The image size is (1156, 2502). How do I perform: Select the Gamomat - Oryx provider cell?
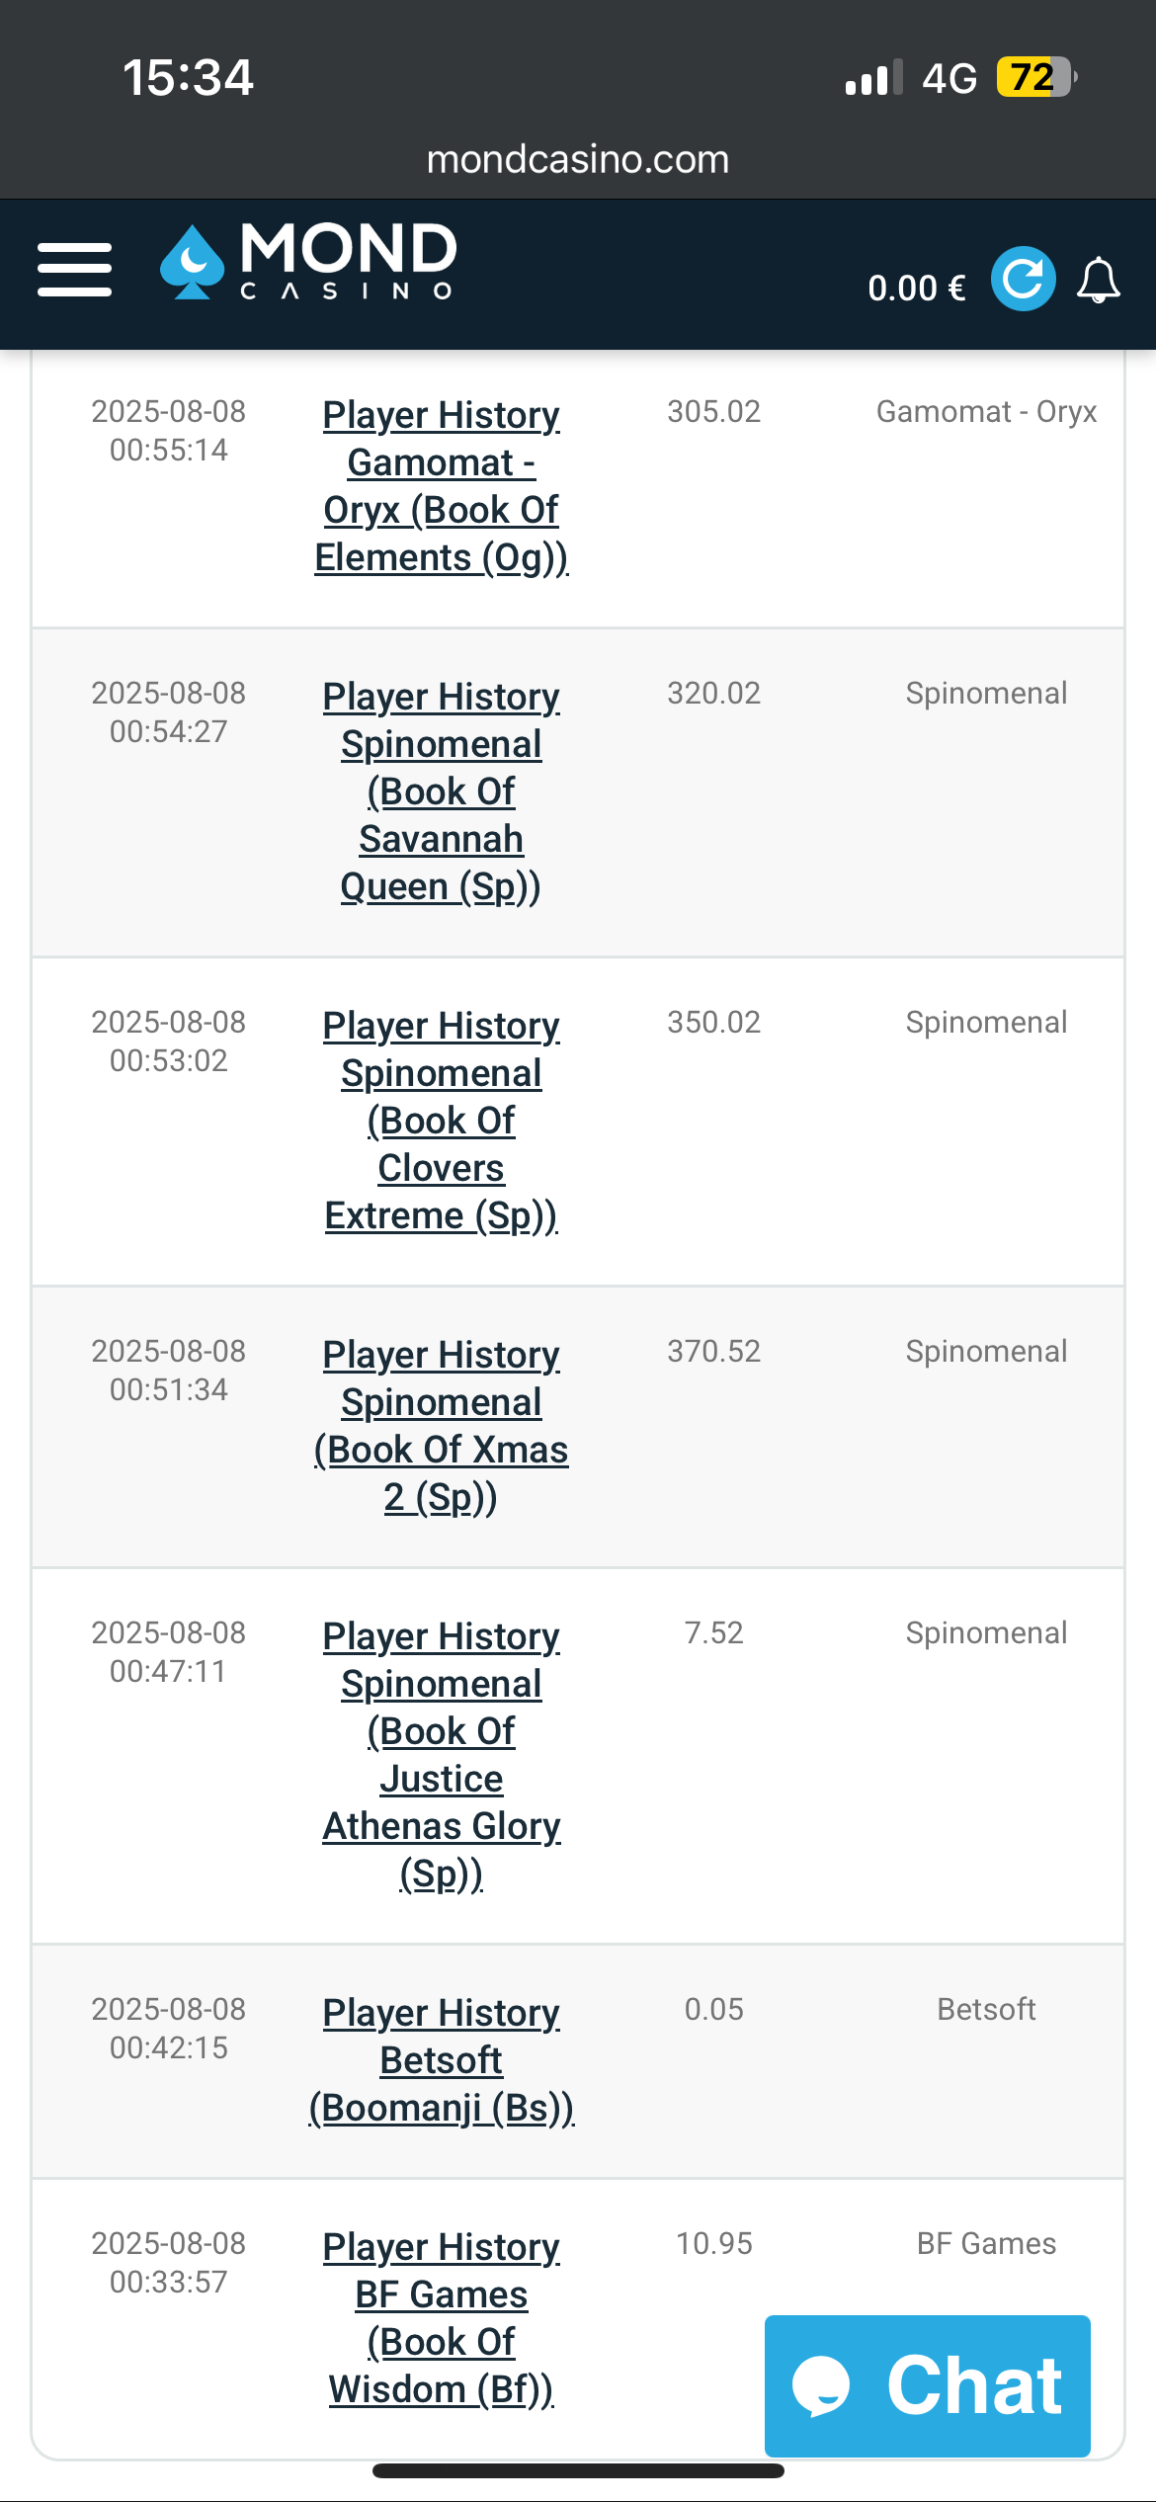point(986,412)
